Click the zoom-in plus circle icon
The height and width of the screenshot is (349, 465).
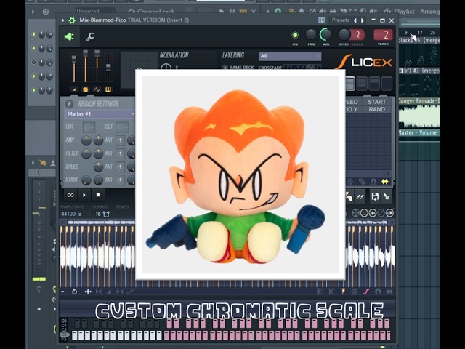[x=373, y=213]
